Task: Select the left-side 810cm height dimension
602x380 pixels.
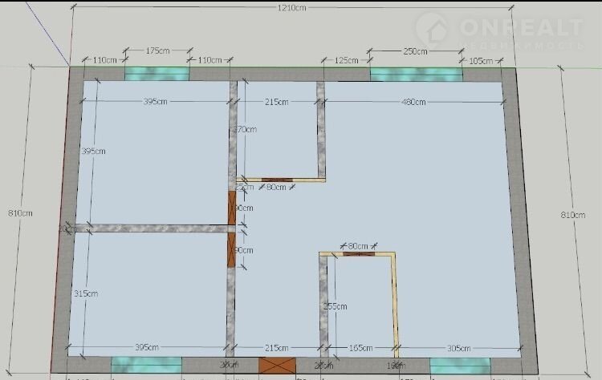Action: 20,213
